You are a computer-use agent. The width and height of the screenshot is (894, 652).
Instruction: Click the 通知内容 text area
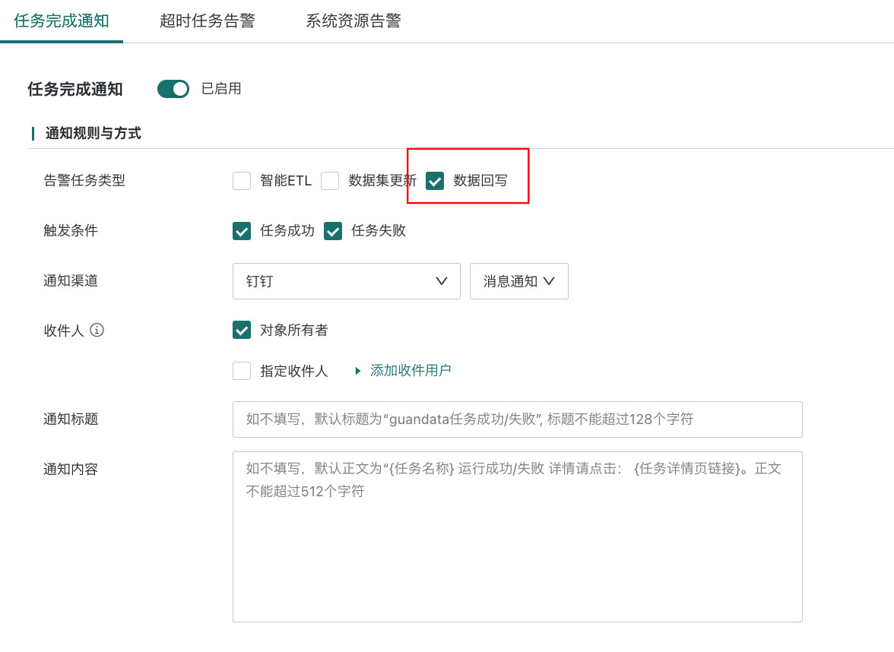(x=517, y=536)
